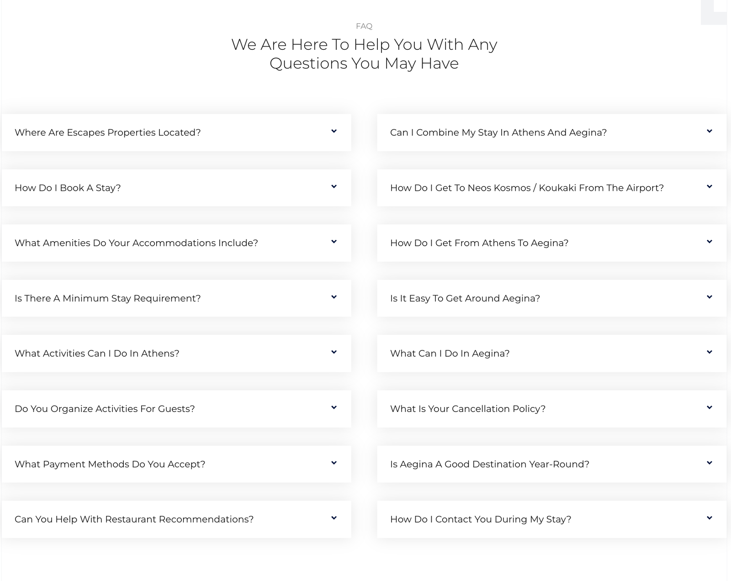Click chevron icon next to 'How Do I Book A Stay?'

click(x=334, y=187)
